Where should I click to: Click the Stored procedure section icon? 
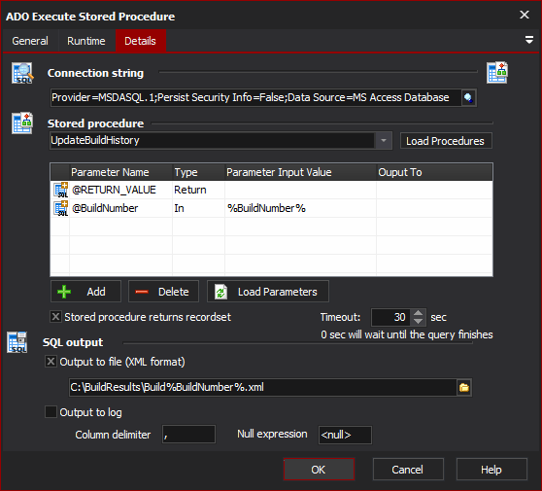click(x=22, y=123)
